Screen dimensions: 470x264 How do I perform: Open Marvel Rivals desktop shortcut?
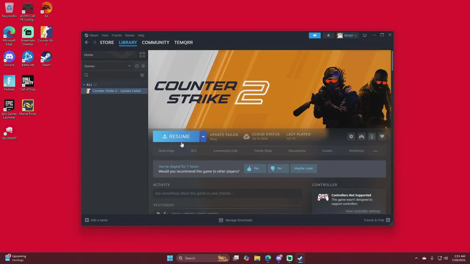point(28,107)
